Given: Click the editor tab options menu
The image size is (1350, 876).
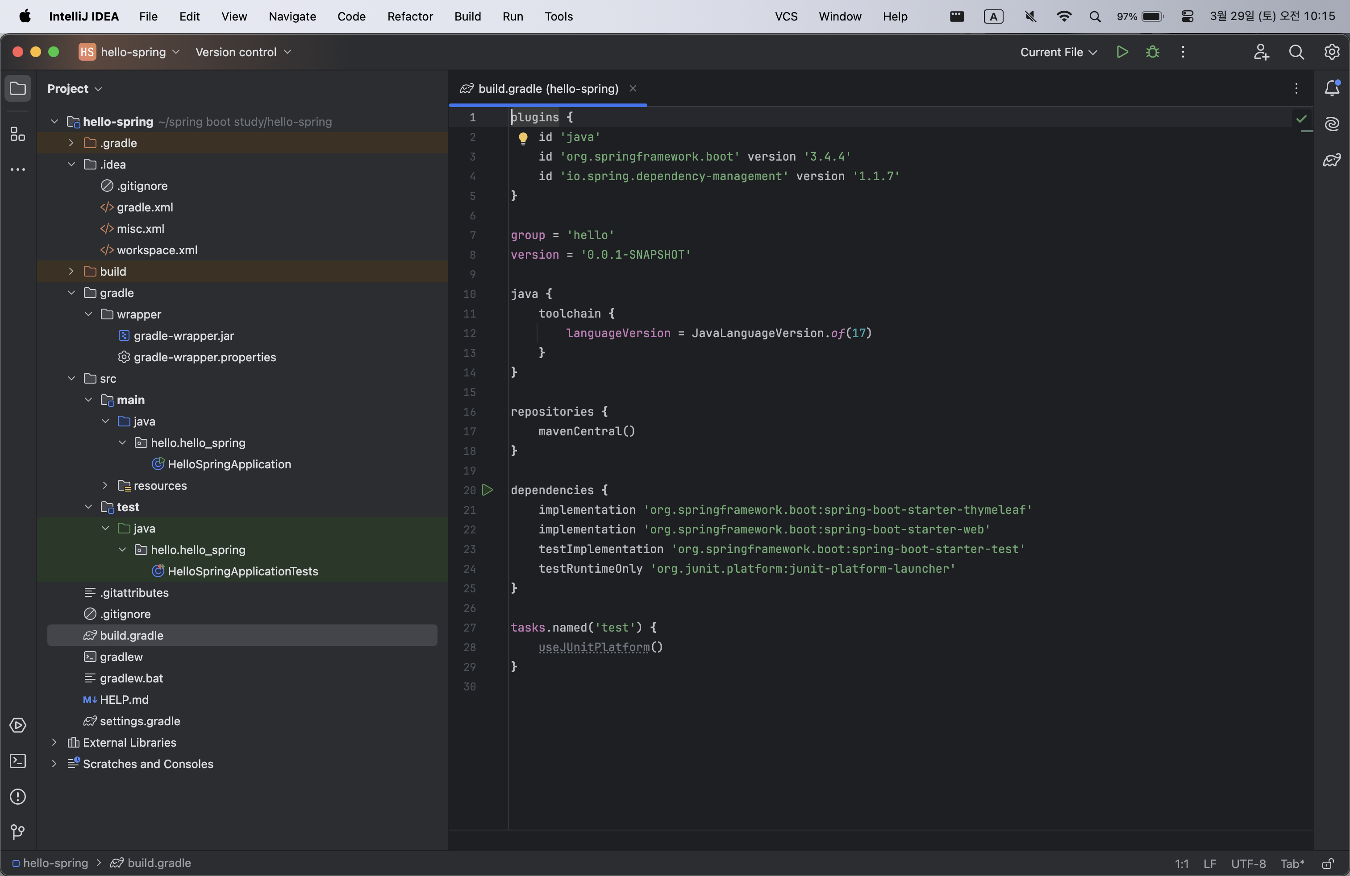Looking at the screenshot, I should 1296,88.
